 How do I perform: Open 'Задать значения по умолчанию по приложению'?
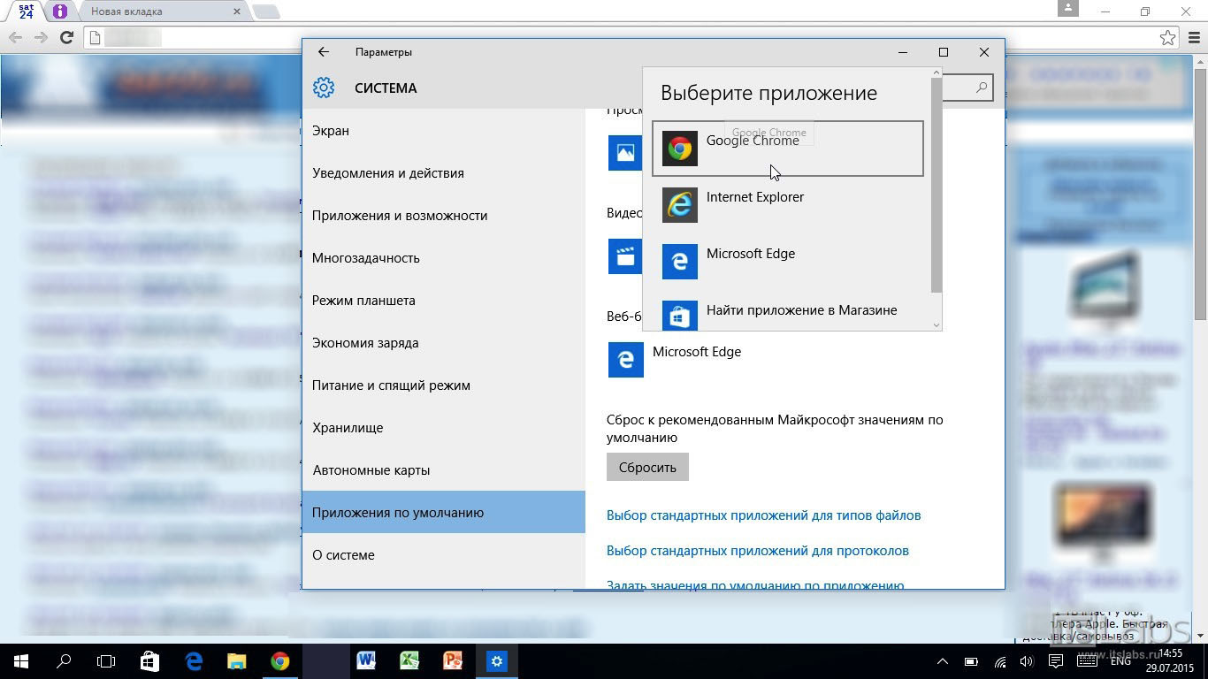[755, 584]
